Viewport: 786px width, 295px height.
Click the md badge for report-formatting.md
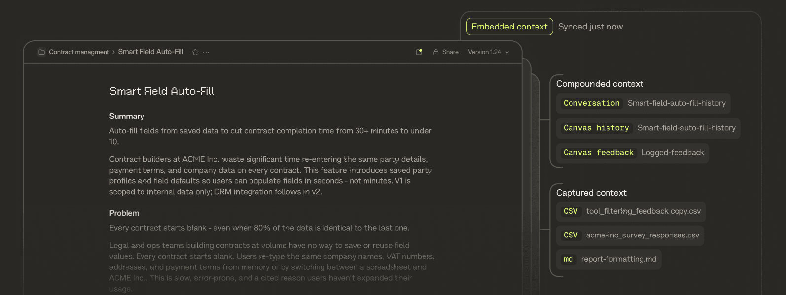(568, 259)
